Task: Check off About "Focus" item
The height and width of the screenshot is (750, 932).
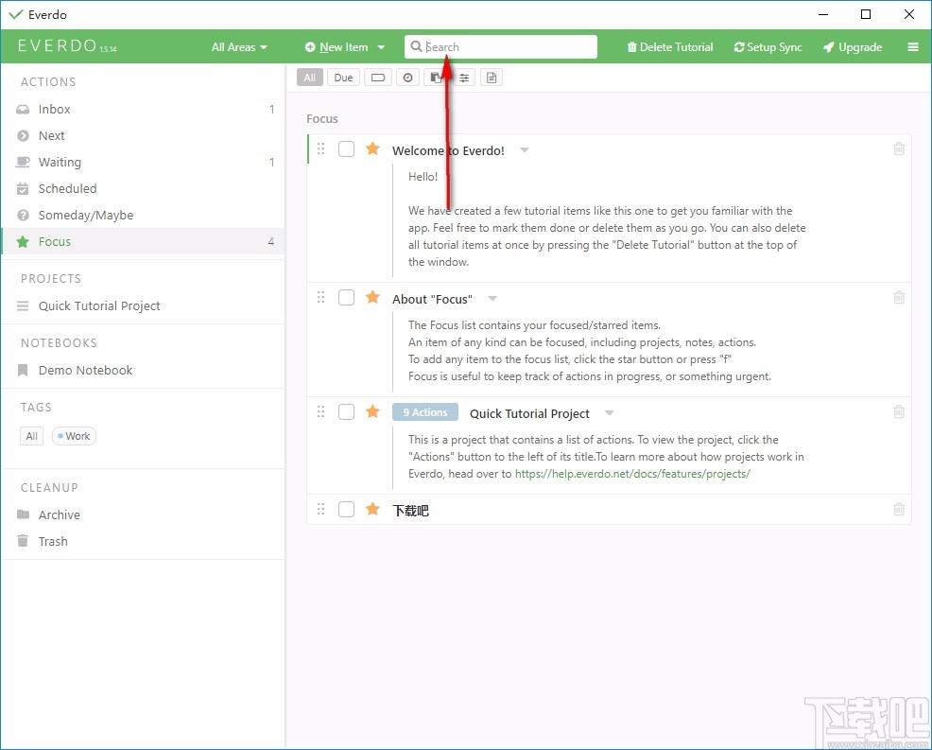Action: tap(347, 297)
